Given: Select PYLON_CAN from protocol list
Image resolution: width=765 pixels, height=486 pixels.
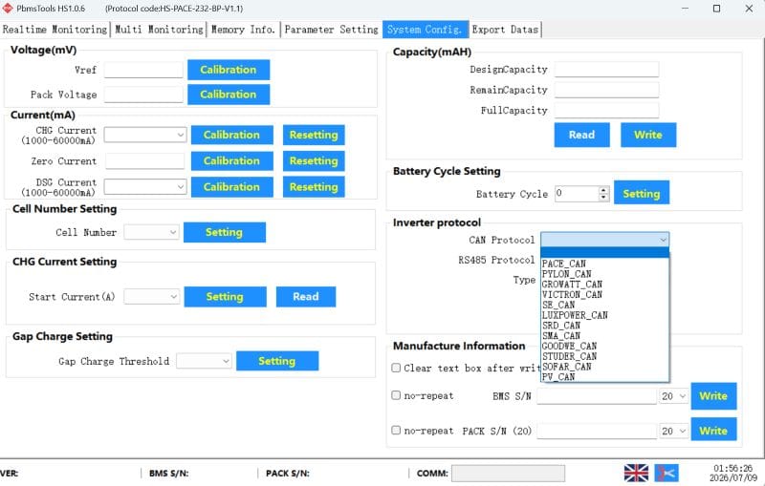Looking at the screenshot, I should pos(605,274).
